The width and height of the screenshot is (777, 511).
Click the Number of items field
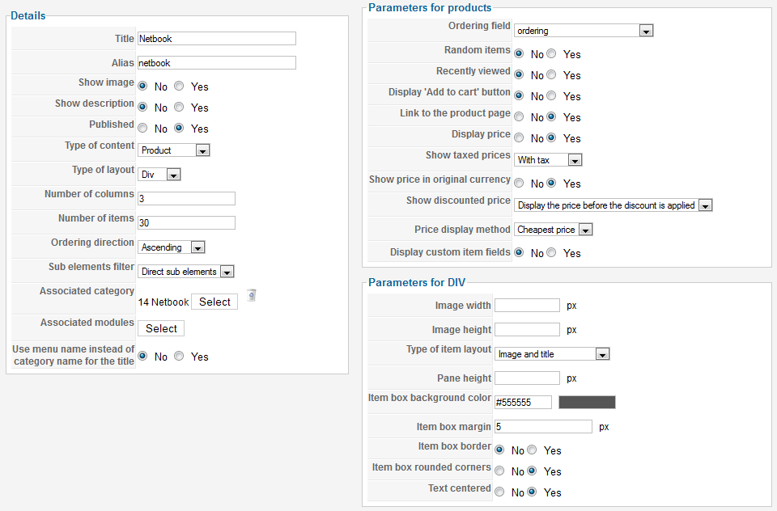pyautogui.click(x=186, y=223)
